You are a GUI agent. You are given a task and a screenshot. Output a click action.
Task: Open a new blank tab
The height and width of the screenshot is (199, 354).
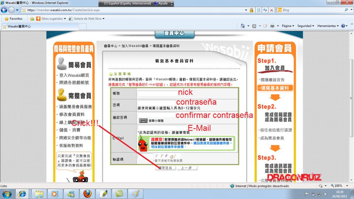[83, 26]
